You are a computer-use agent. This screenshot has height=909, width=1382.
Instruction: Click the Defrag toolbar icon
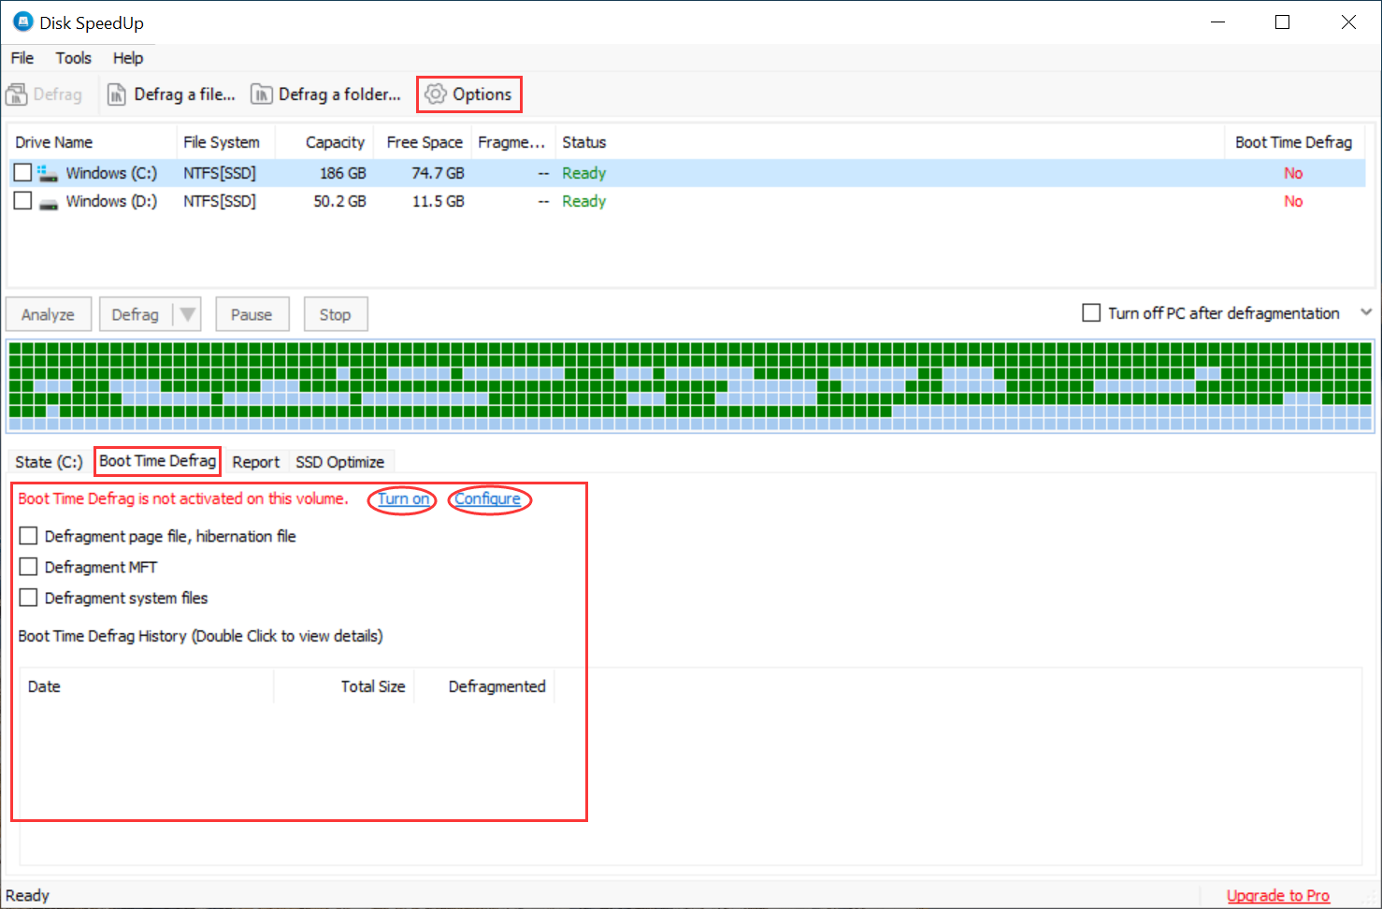point(44,94)
